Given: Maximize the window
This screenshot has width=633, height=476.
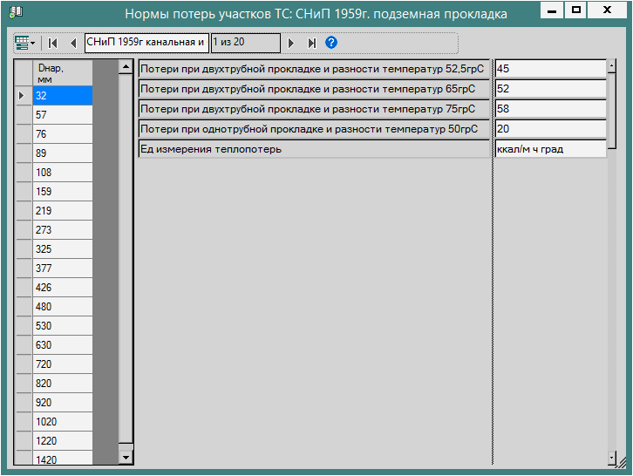Looking at the screenshot, I should (x=576, y=10).
